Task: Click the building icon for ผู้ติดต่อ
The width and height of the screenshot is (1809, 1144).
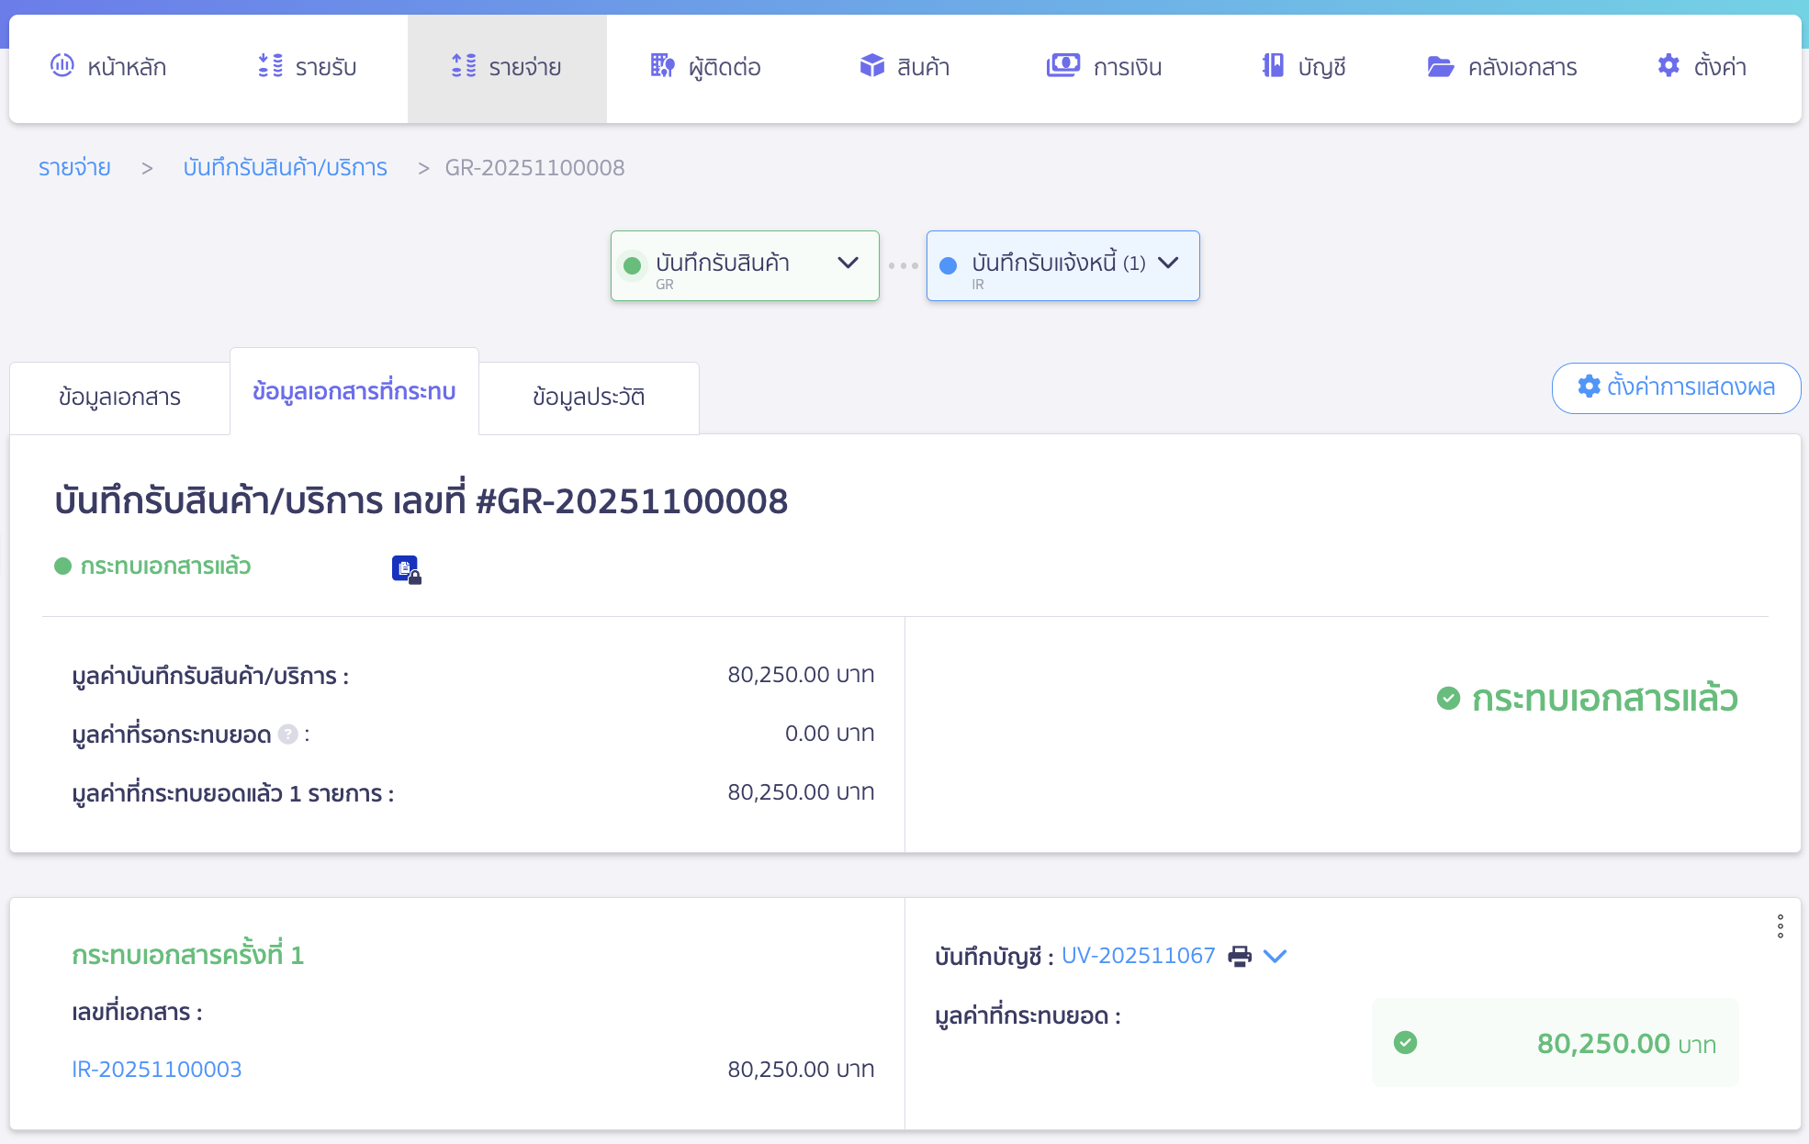Action: click(662, 65)
